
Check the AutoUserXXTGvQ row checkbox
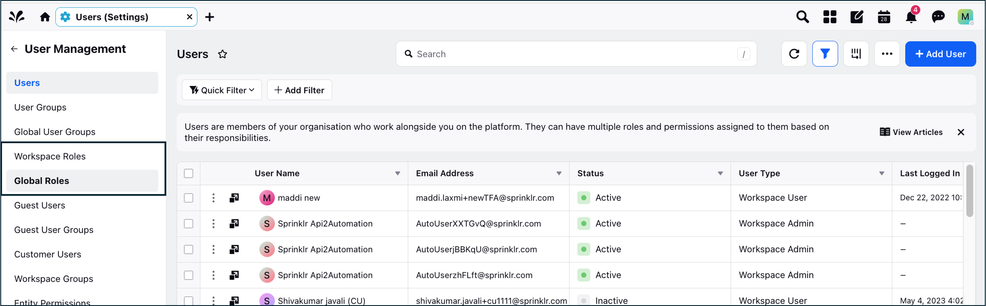point(188,224)
